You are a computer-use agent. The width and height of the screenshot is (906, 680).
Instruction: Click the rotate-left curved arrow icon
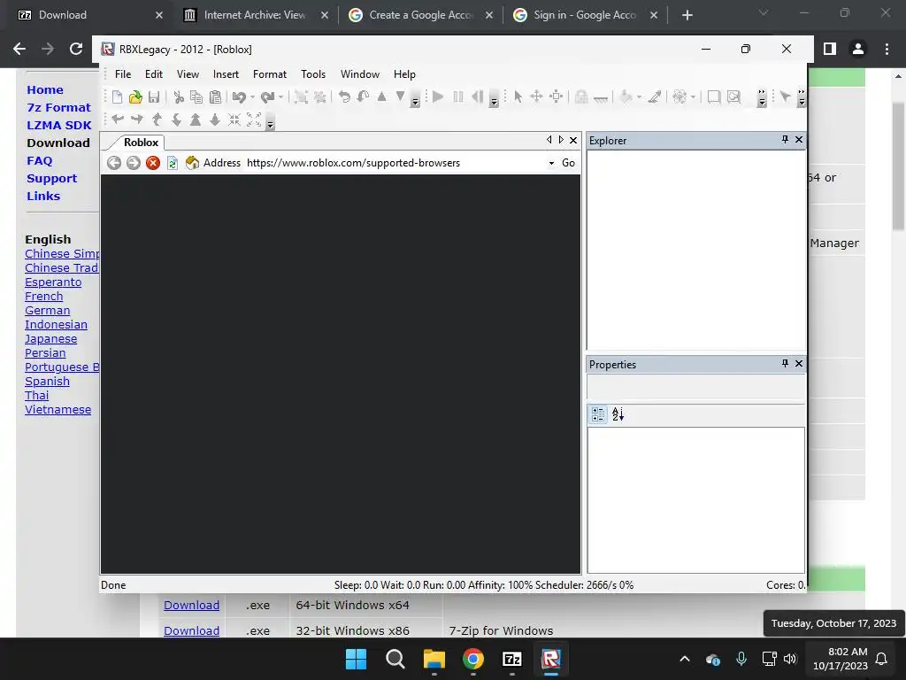coord(344,97)
